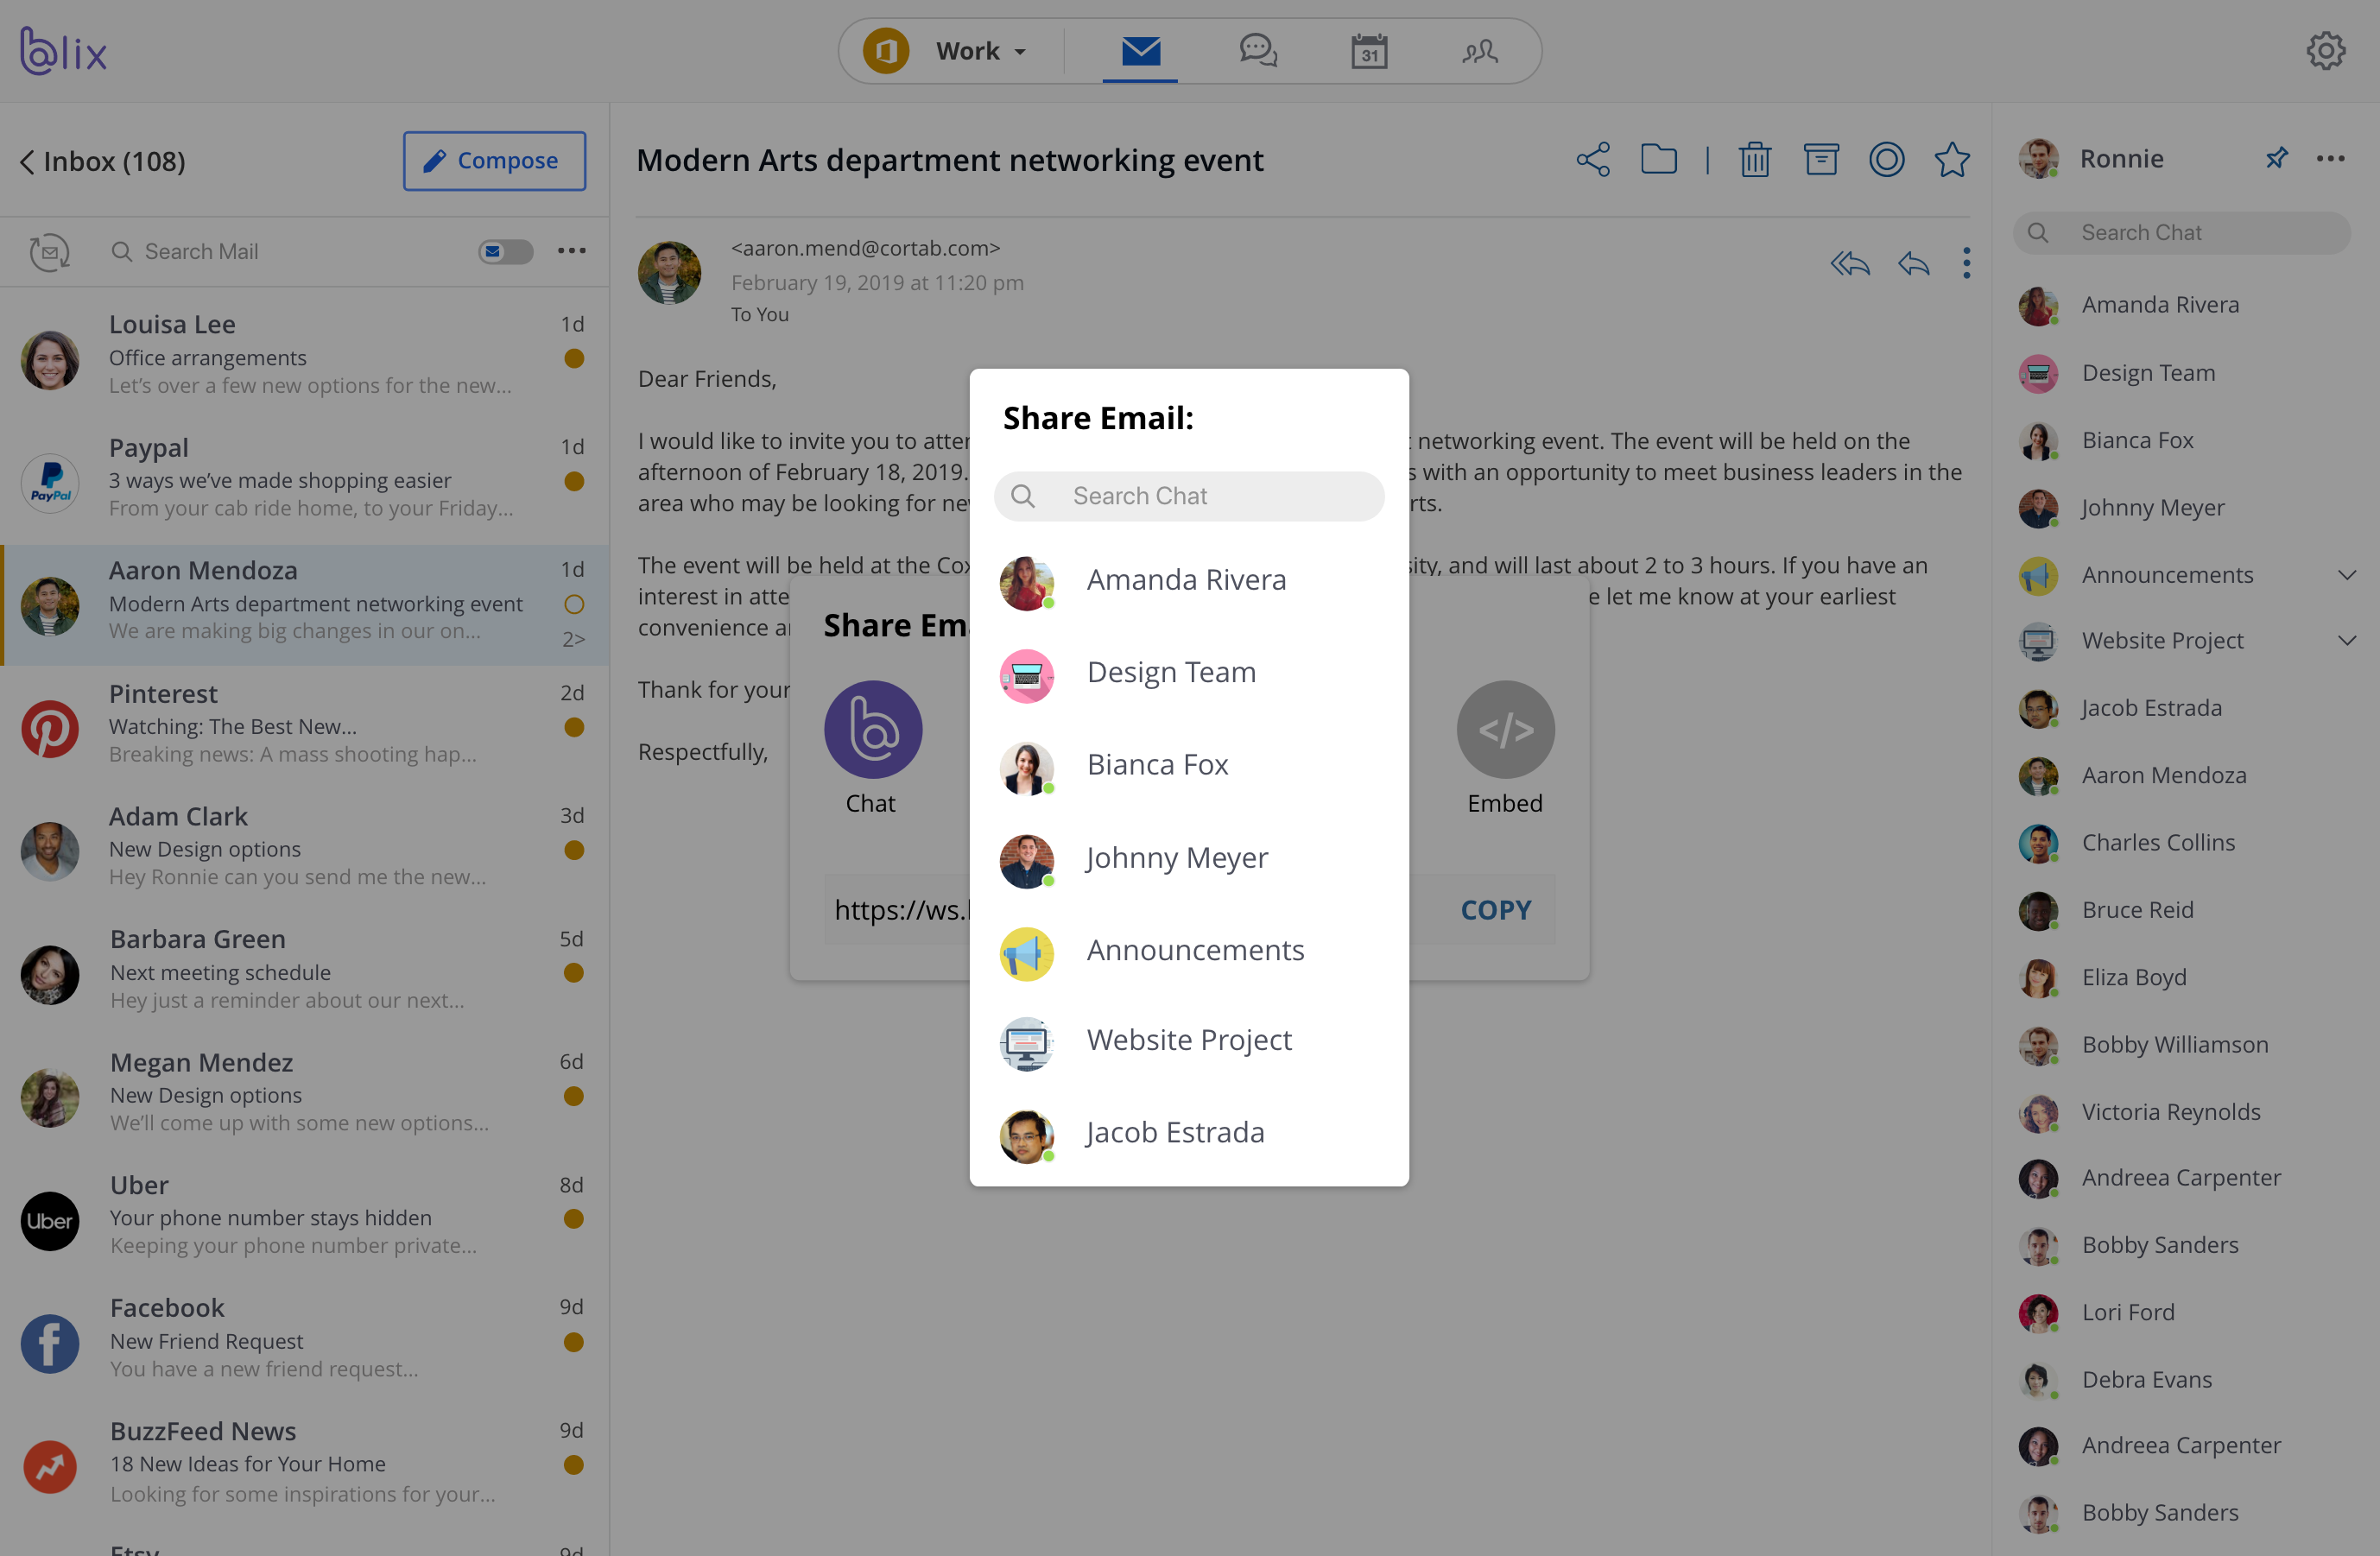Expand the Aaron Mendoza thread count

tap(573, 640)
